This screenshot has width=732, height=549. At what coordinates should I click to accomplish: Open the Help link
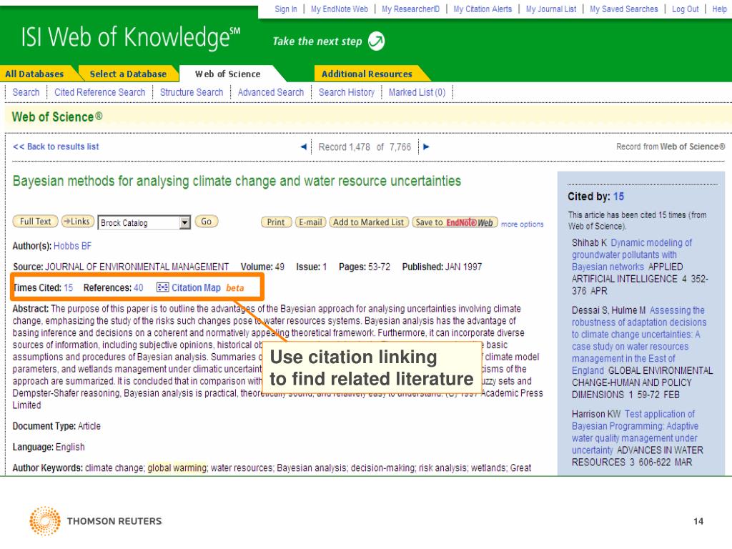tap(719, 9)
